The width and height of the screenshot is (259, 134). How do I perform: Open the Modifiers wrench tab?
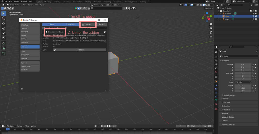click(x=216, y=85)
